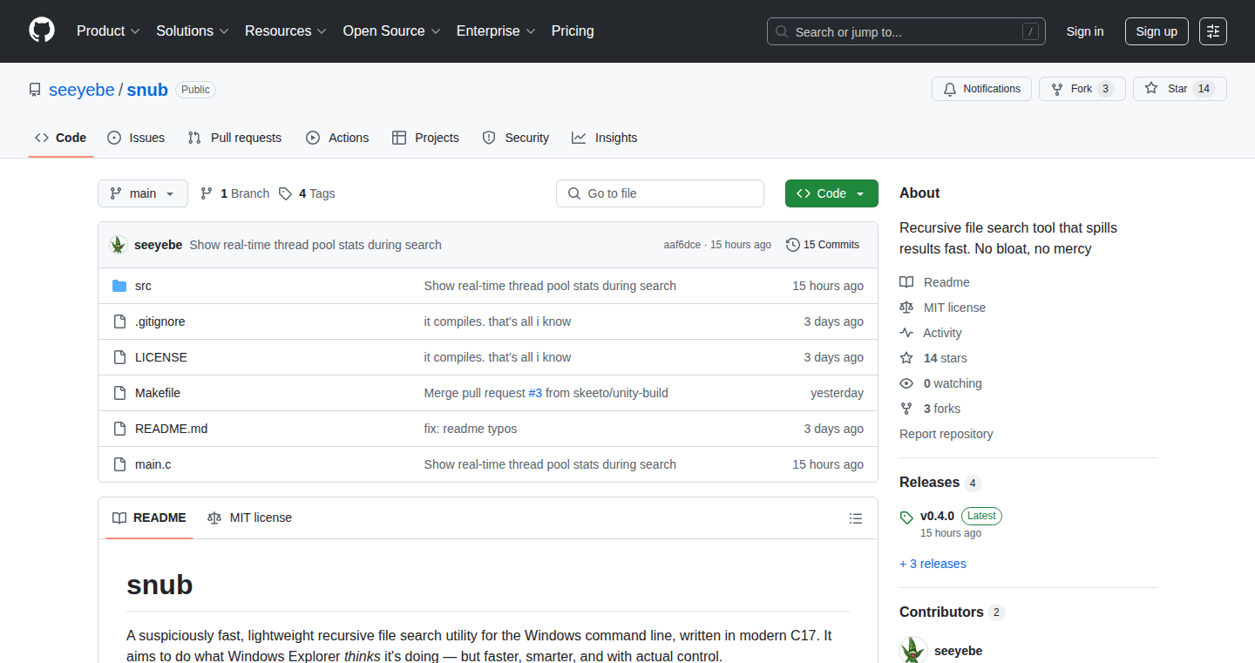This screenshot has width=1255, height=663.
Task: Expand the Open Source menu
Action: pos(392,31)
